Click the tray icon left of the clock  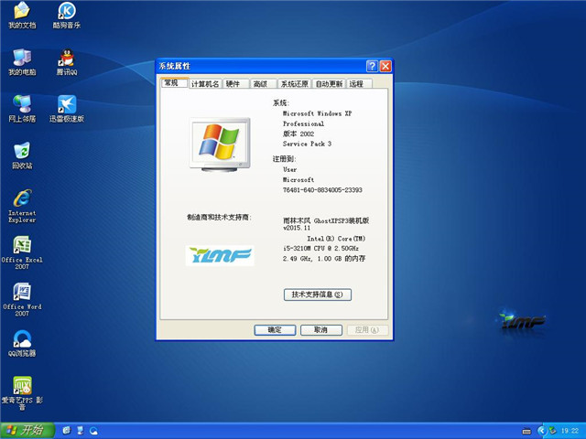(552, 431)
